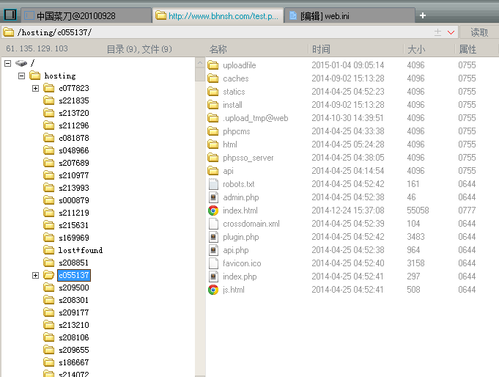499x377 pixels.
Task: Select highlighted folder c055137 in tree
Action: 74,275
